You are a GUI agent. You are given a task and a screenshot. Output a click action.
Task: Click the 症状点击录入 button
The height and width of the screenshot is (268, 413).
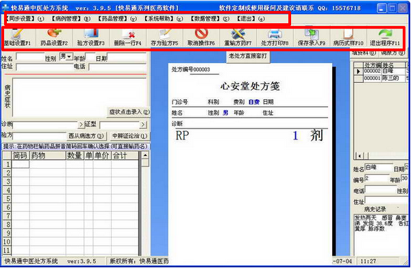(129, 111)
